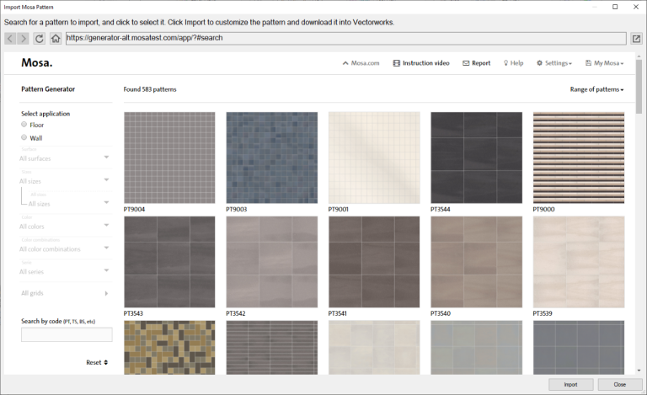
Task: Click the browser back arrow icon
Action: coord(10,38)
